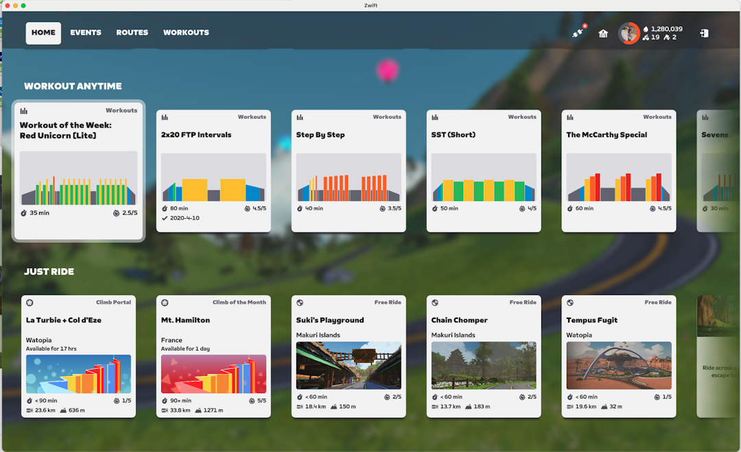Open the garage icon in top bar
The height and width of the screenshot is (452, 741).
[x=603, y=33]
